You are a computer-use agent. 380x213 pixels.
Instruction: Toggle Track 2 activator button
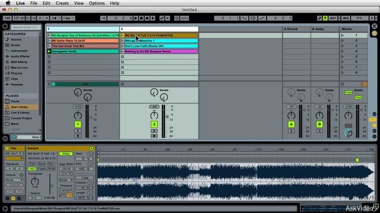[x=154, y=124]
